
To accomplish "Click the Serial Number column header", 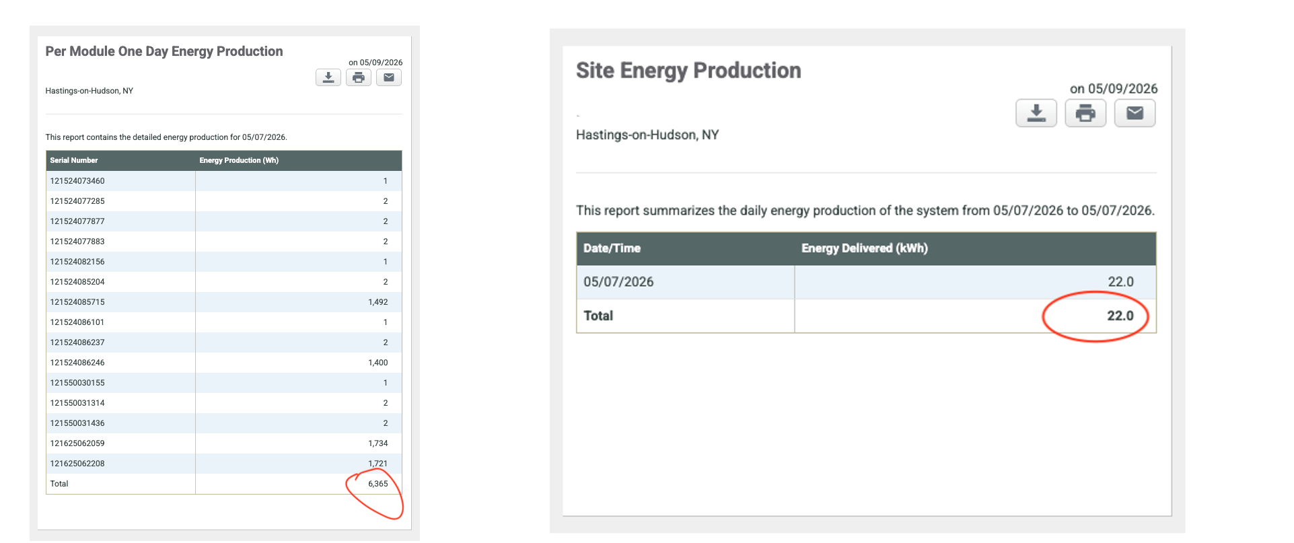I will pyautogui.click(x=74, y=160).
